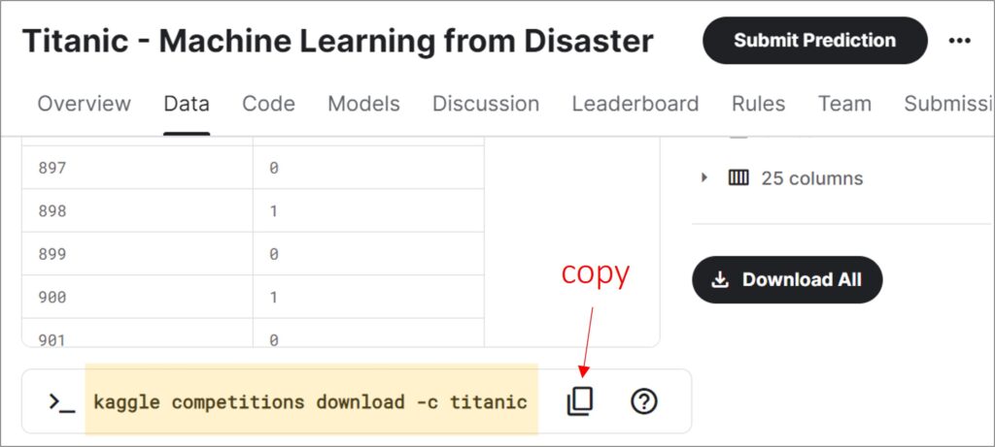Copy the kaggle download command
The height and width of the screenshot is (447, 995).
(580, 401)
